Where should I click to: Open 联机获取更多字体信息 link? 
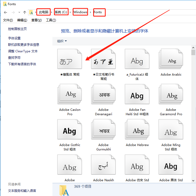pyautogui.click(x=24, y=45)
